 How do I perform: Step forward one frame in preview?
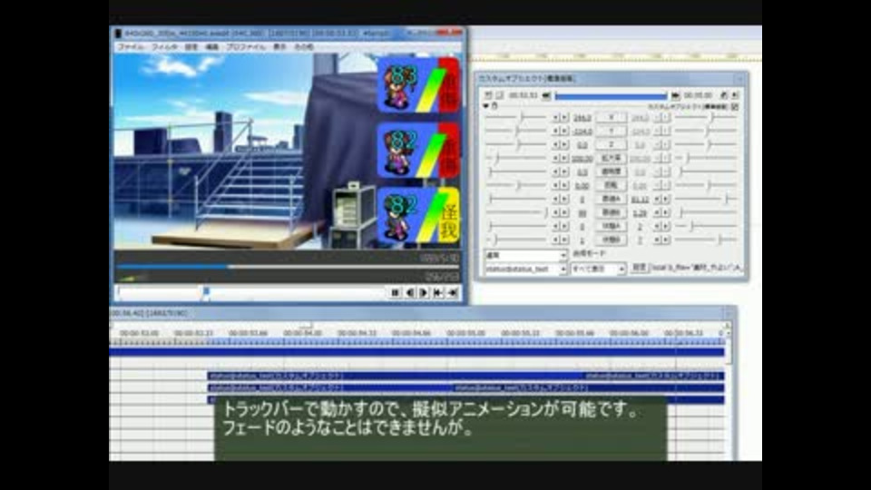[x=424, y=293]
